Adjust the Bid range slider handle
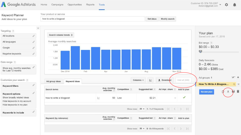The width and height of the screenshot is (241, 135). (x=200, y=51)
